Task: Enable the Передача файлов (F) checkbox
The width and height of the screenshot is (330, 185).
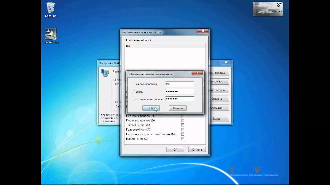Action: click(x=183, y=116)
